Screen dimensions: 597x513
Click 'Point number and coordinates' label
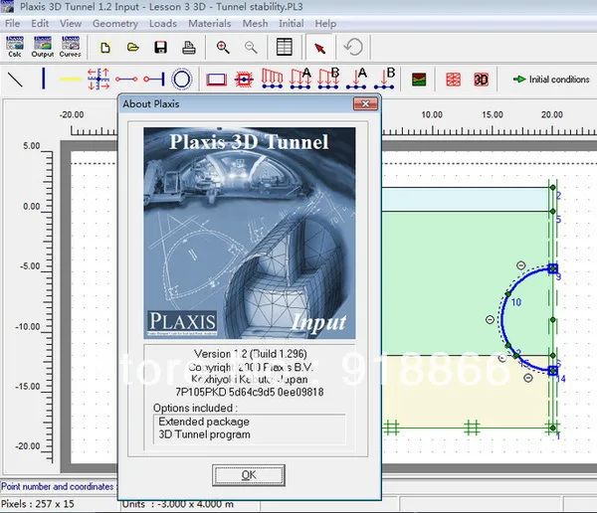58,486
